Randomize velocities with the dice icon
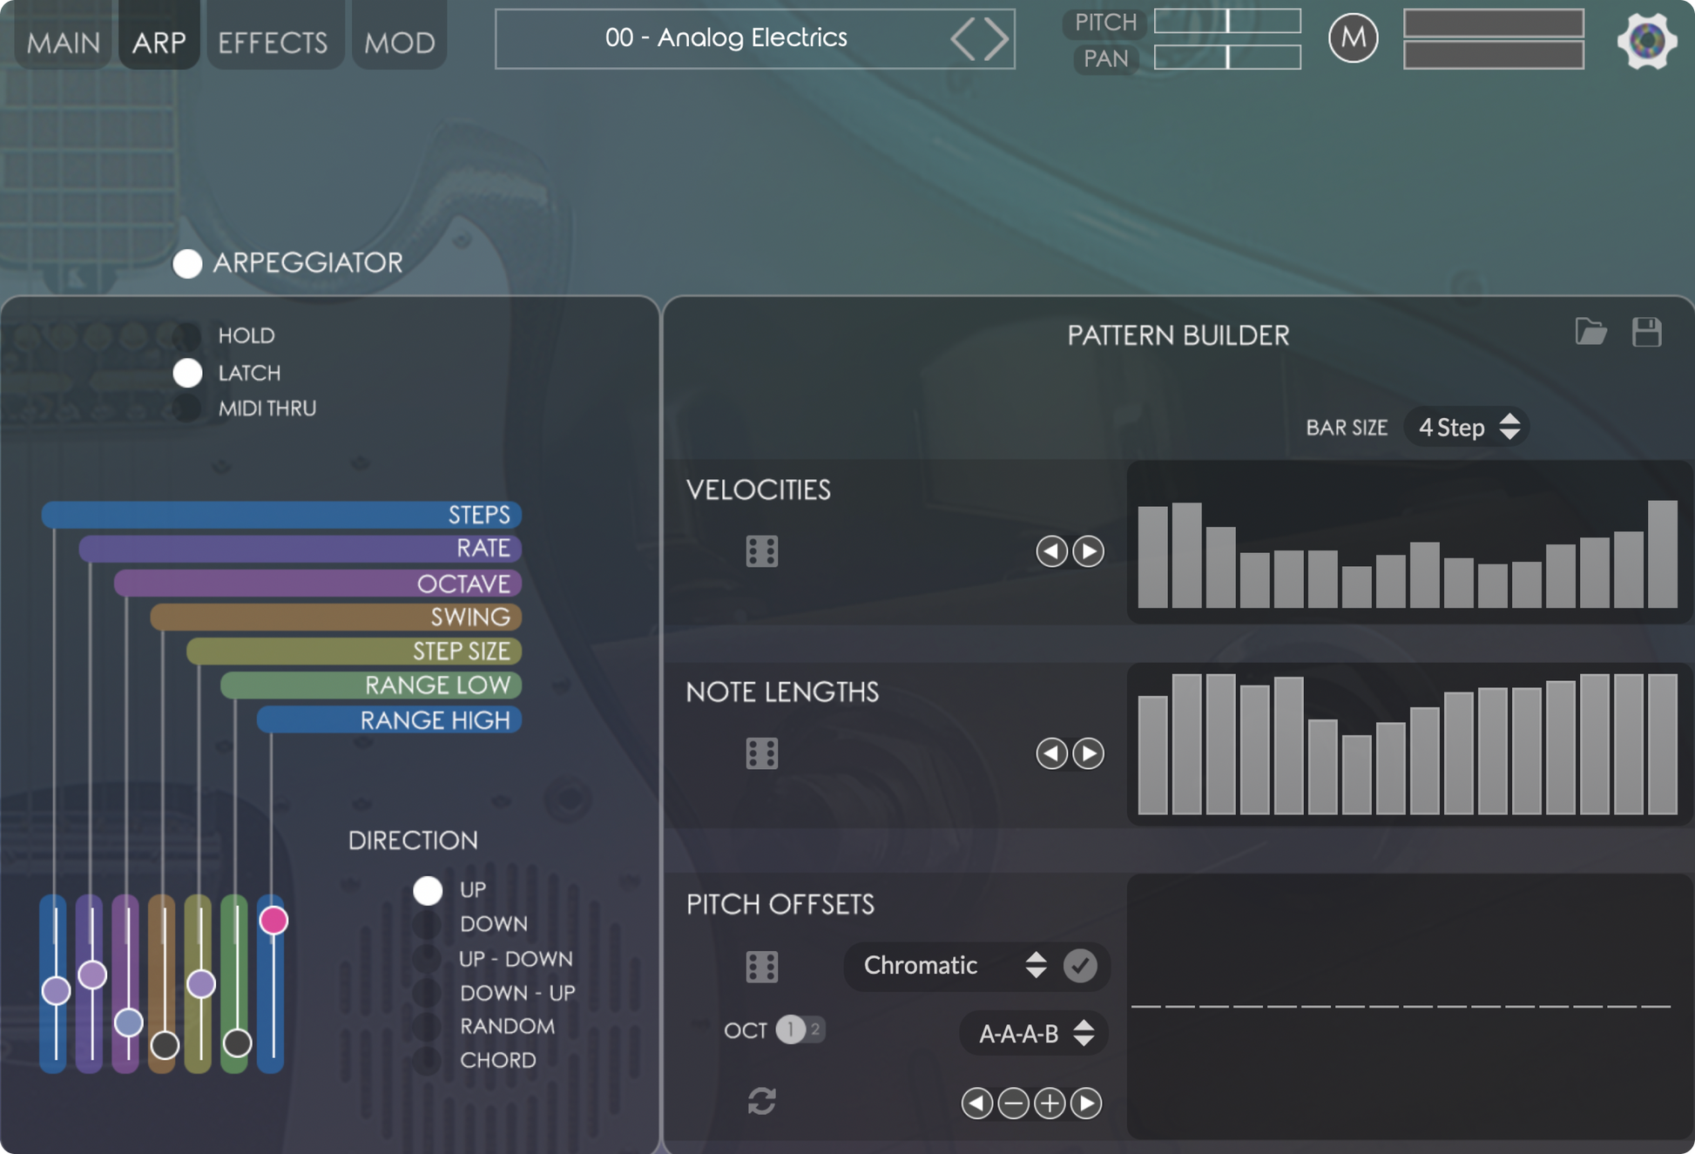This screenshot has width=1695, height=1154. tap(761, 551)
